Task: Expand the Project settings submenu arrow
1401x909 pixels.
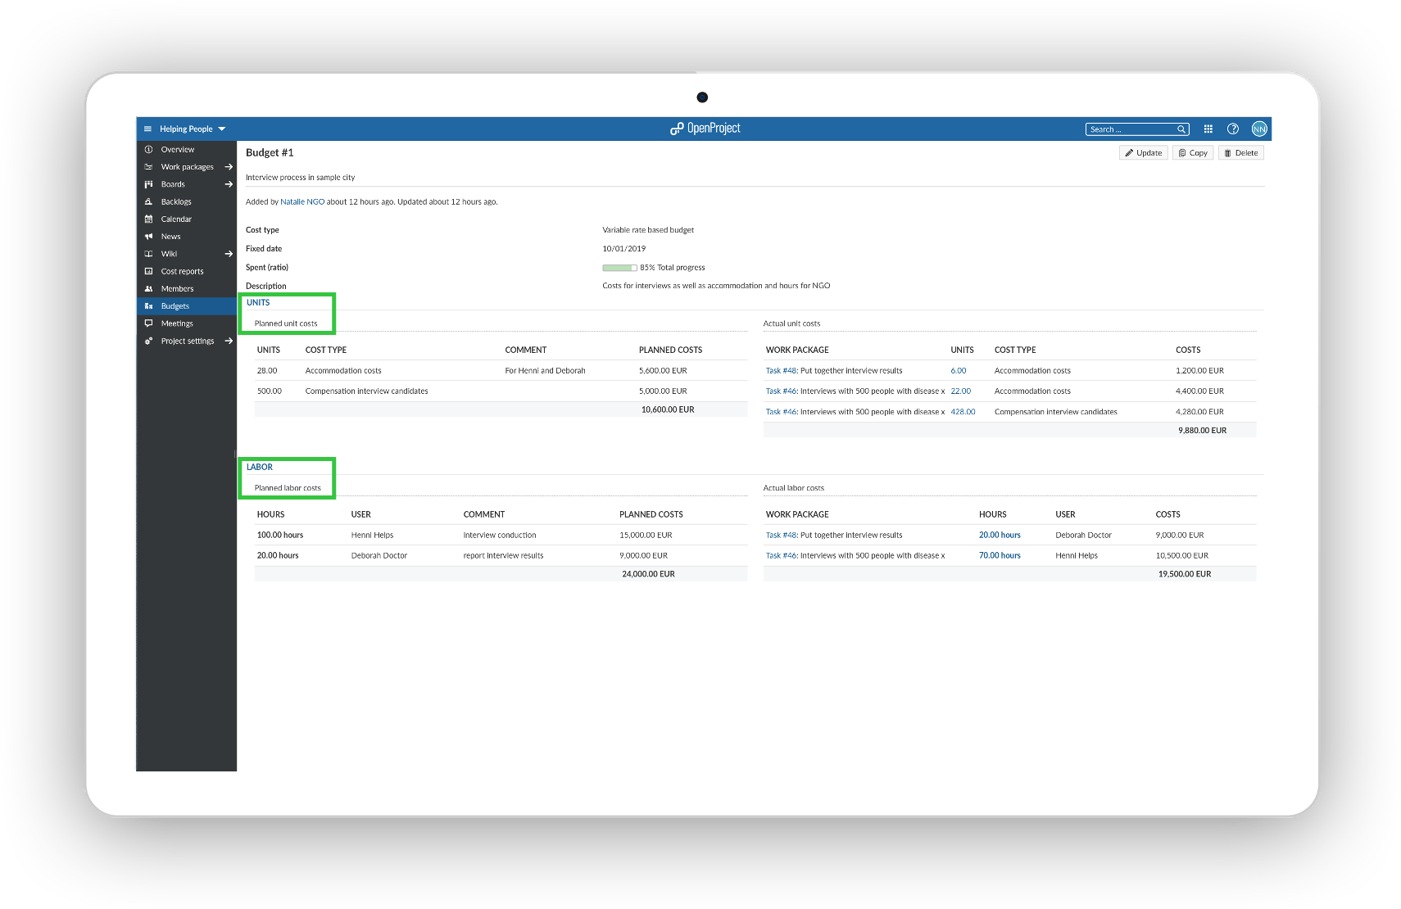Action: point(229,341)
